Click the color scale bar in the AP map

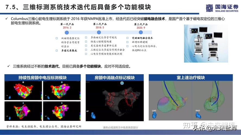click(80, 95)
